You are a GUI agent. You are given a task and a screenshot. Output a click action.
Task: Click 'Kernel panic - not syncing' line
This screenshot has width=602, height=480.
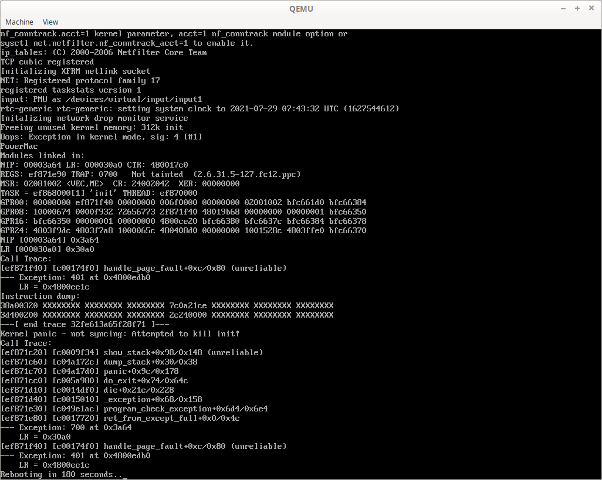120,333
